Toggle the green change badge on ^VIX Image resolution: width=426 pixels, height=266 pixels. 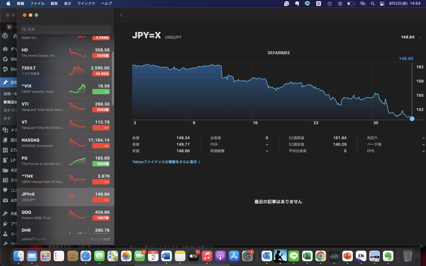[x=101, y=91]
